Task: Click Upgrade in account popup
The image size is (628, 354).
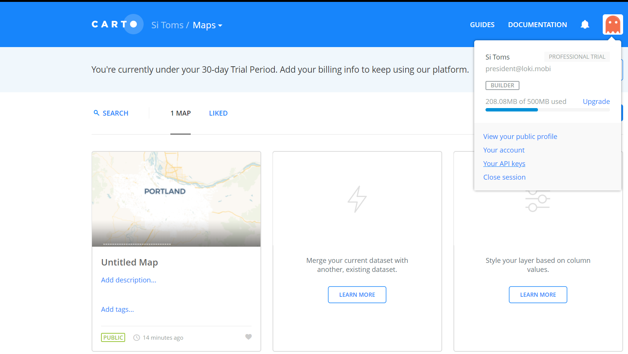Action: pos(596,101)
